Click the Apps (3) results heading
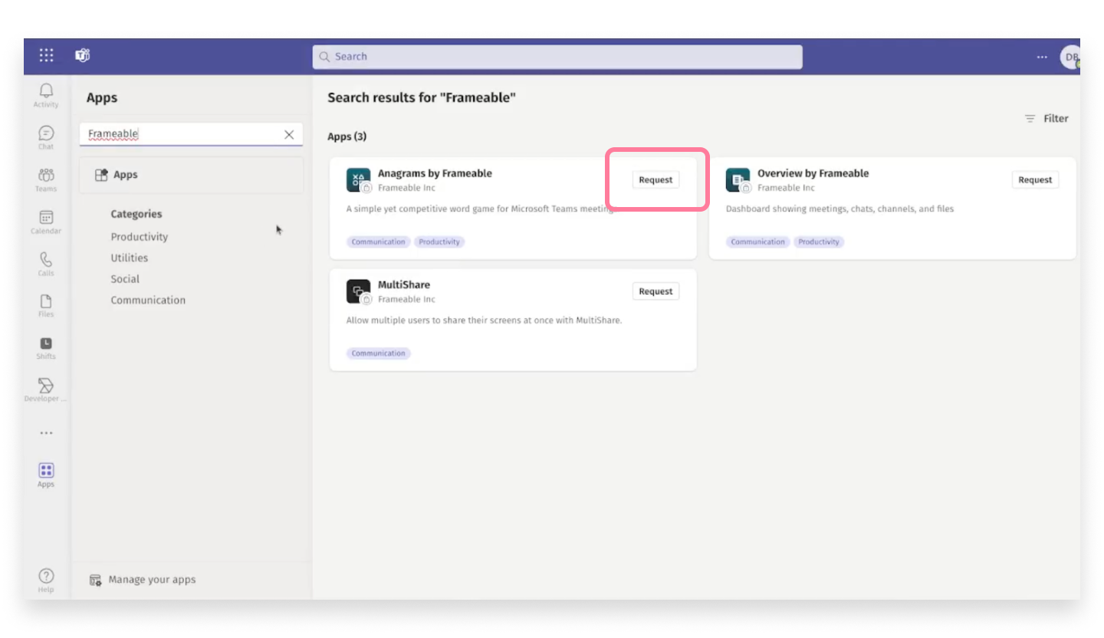This screenshot has height=638, width=1104. point(347,136)
